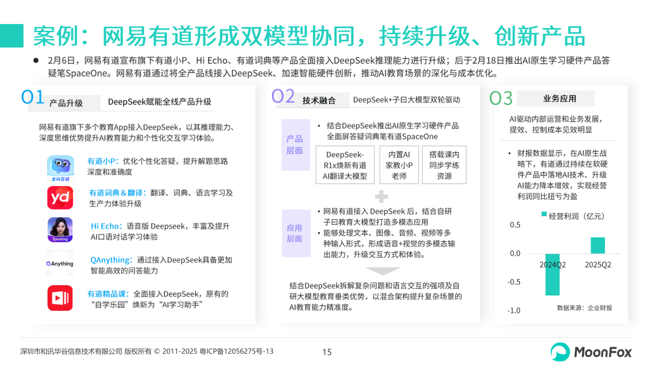Image resolution: width=654 pixels, height=368 pixels.
Task: Click the 2025Q2 positive profit bar
Action: pos(598,245)
